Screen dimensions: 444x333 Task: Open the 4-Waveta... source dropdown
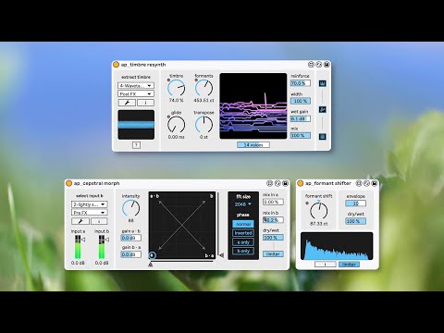click(x=136, y=85)
